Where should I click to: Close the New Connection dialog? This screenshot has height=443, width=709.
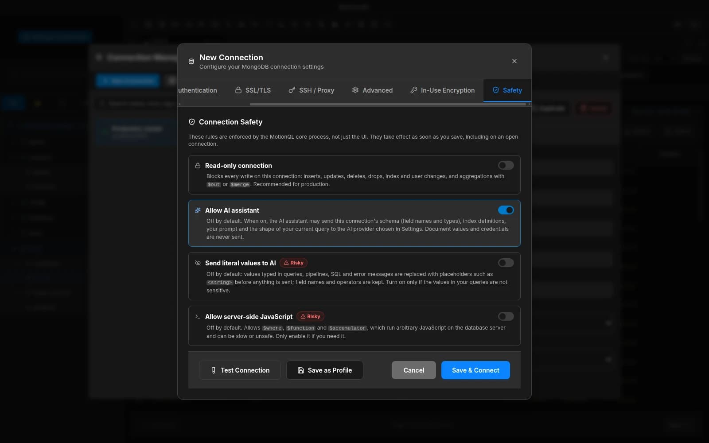pyautogui.click(x=514, y=61)
